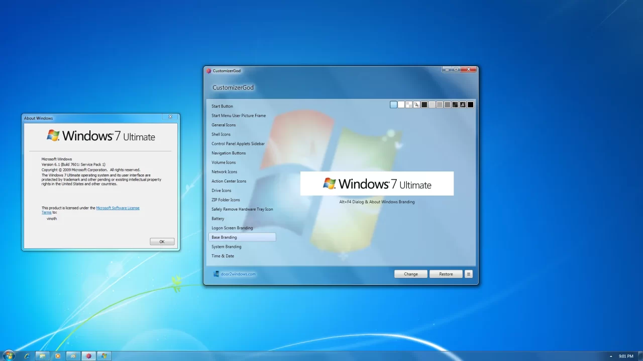The image size is (643, 361).
Task: Open the Microsoft Software License Terms link
Action: click(118, 208)
